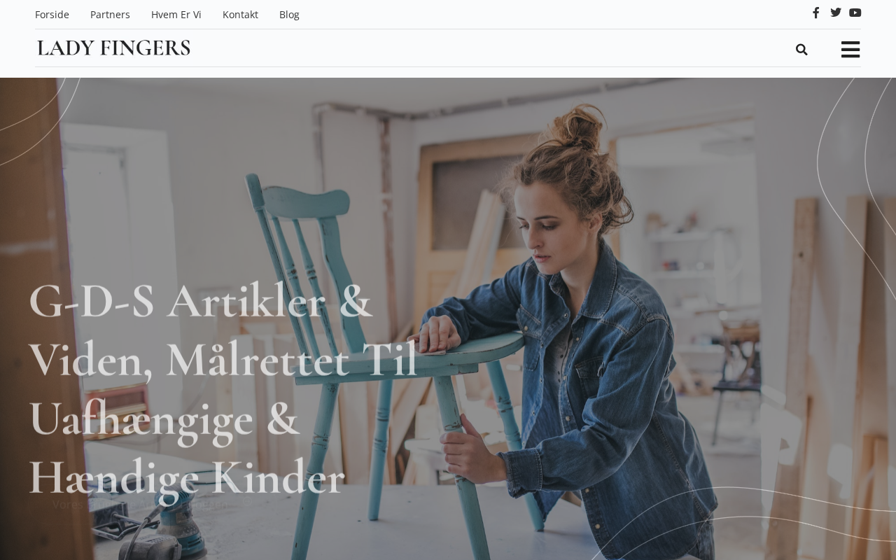Click the G-D-S Artikler hero heading

click(223, 389)
